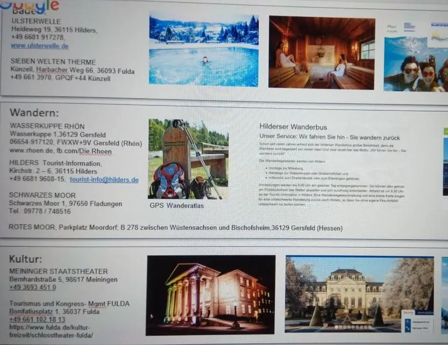The image size is (448, 345).
Task: Open the www.ulsterwelle.de link
Action: pos(39,46)
